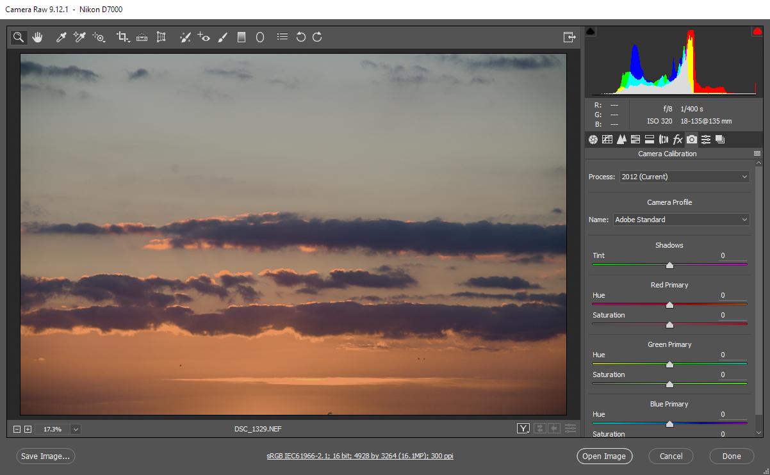
Task: Open the Tone Curve tab
Action: click(x=607, y=140)
